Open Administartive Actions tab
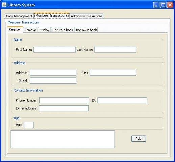This screenshot has height=162, width=175. pyautogui.click(x=86, y=16)
